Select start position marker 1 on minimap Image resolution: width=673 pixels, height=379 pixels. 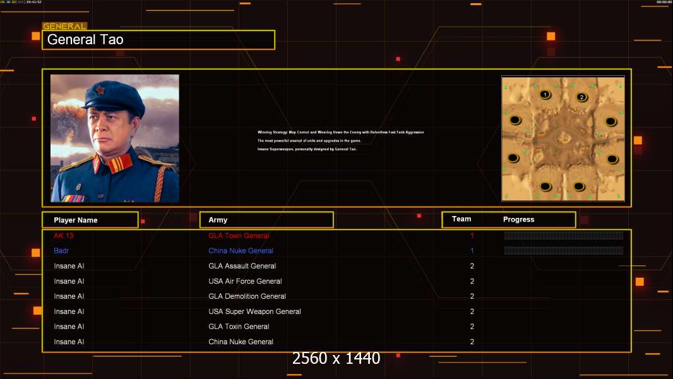pos(545,94)
